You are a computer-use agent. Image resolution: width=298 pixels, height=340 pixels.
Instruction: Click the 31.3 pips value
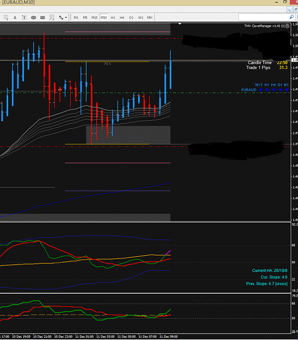(x=283, y=67)
